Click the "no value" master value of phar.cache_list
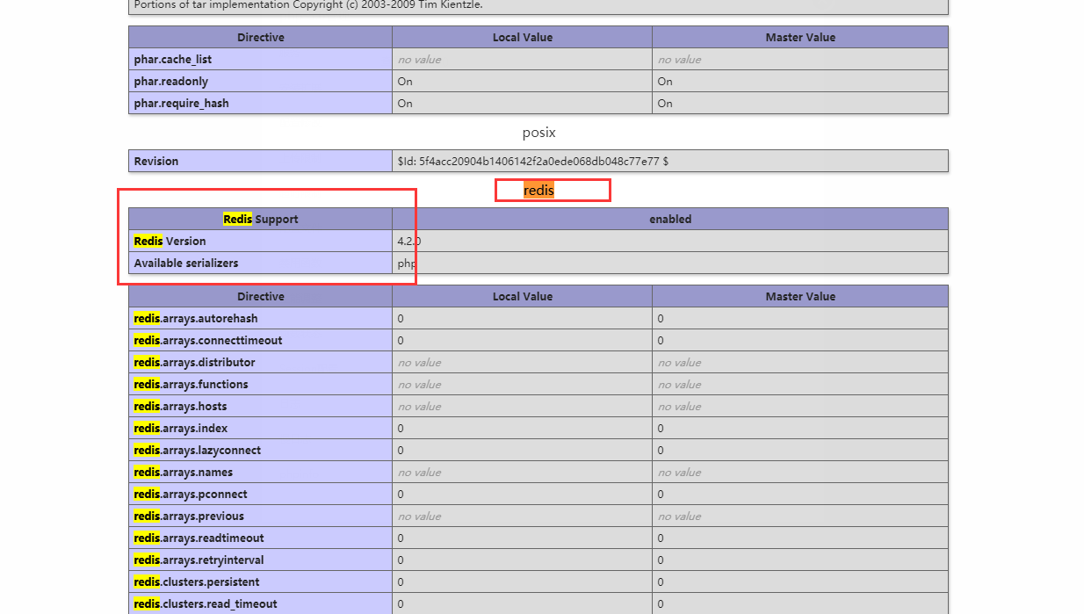 click(x=679, y=60)
